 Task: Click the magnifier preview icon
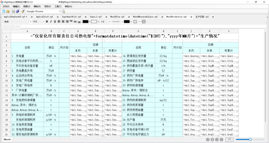point(63,11)
